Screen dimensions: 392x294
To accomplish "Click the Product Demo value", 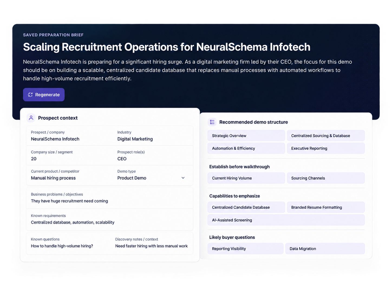I will click(x=132, y=178).
